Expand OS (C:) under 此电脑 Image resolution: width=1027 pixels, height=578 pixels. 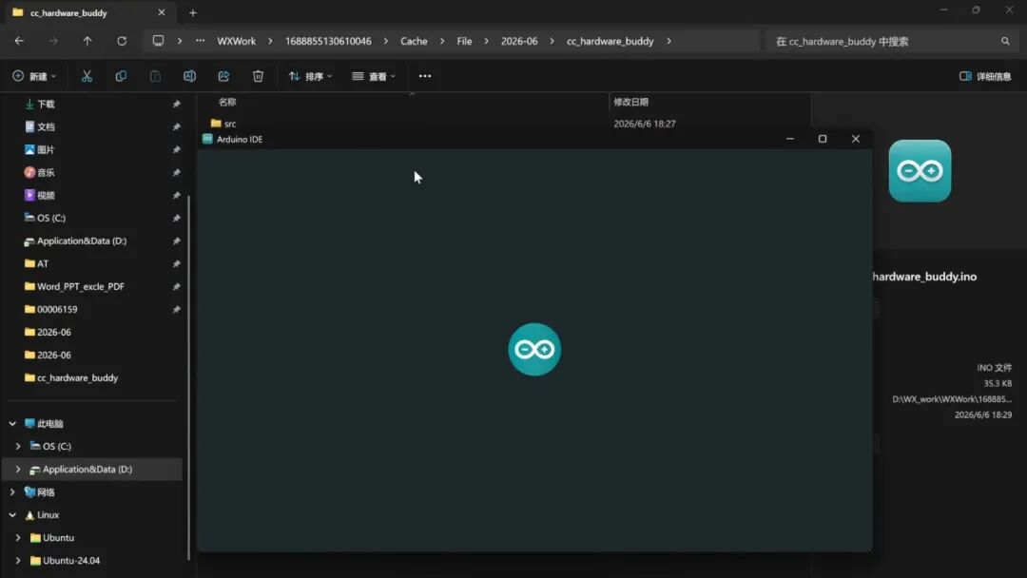coord(18,447)
